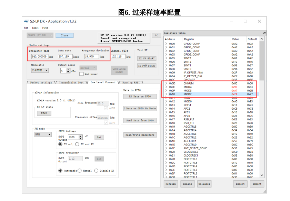Viewport: 290px width, 201px height.
Task: Click the Output power stepper arrows
Action: pos(68,71)
